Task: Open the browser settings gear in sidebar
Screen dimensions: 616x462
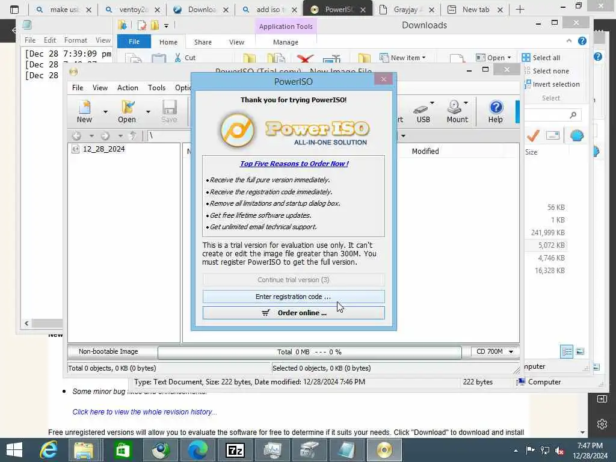Action: pyautogui.click(x=602, y=424)
